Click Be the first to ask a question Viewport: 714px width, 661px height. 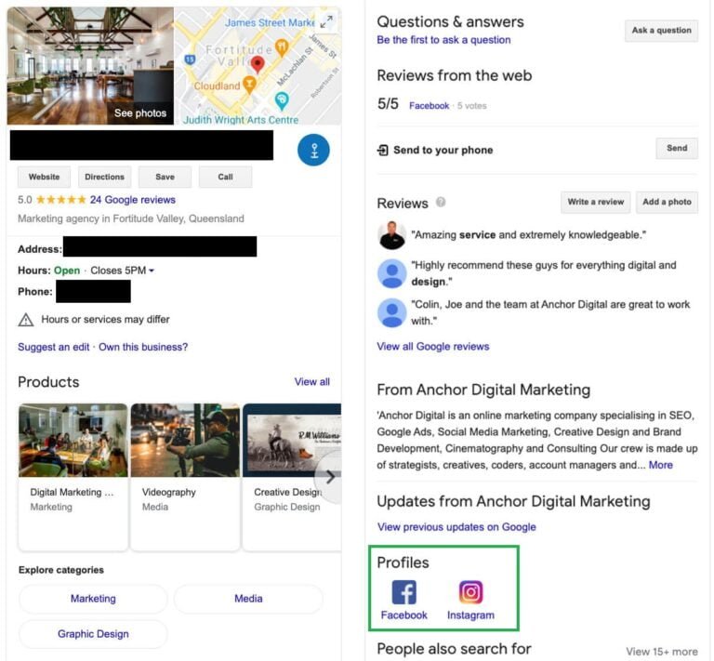(443, 40)
